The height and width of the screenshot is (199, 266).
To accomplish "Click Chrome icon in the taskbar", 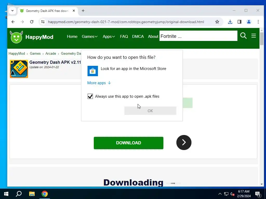I will [45, 194].
